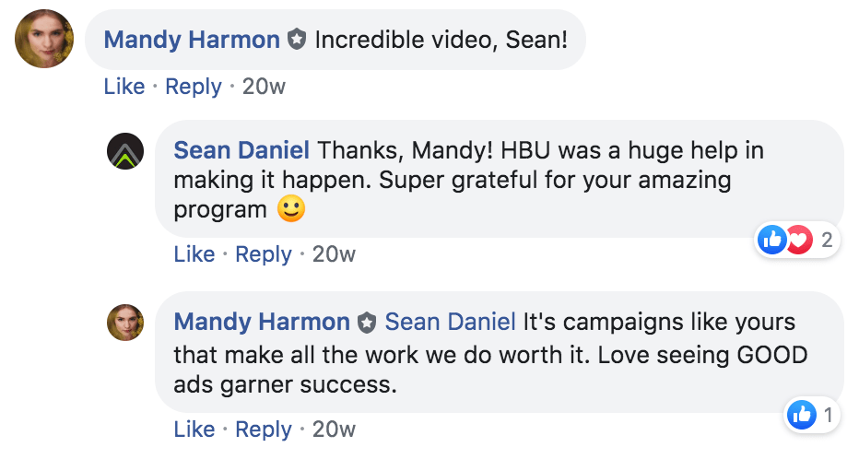This screenshot has height=459, width=859.
Task: Click the red heart reaction on Sean's reply
Action: tap(800, 240)
